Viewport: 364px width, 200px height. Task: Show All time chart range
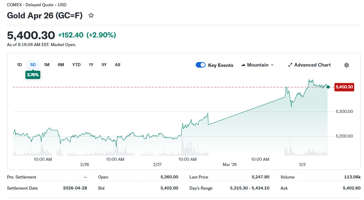click(x=118, y=65)
